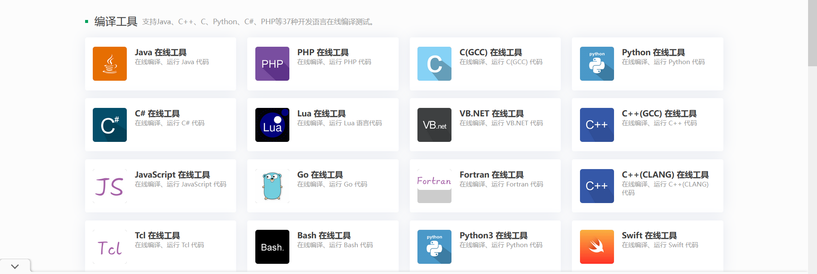817x274 pixels.
Task: Click the light blue C(GCC) icon
Action: pyautogui.click(x=434, y=64)
